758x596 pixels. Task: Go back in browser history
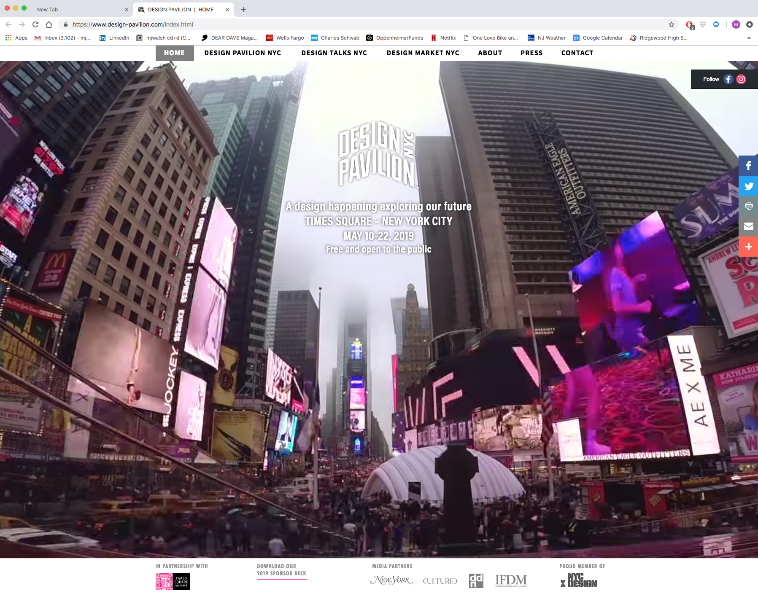pyautogui.click(x=8, y=24)
